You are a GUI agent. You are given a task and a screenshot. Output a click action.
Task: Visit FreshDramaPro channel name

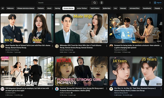click(10, 93)
